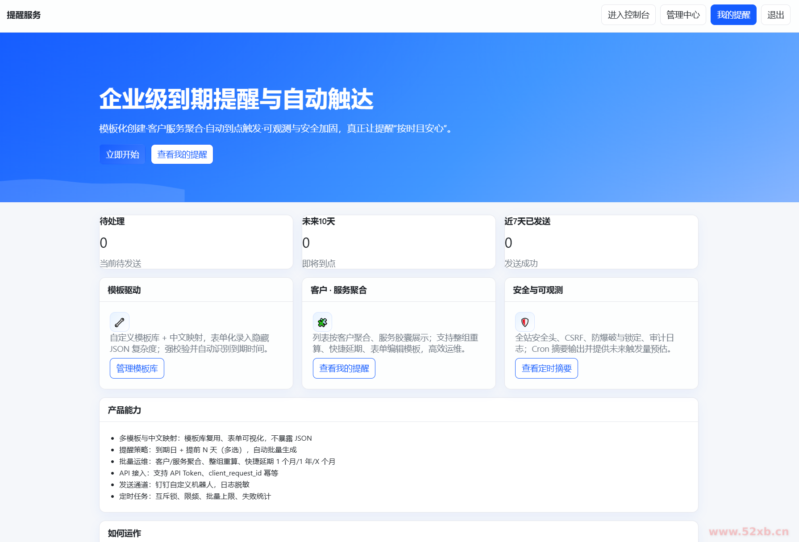Select the API 接入 capability list item

[198, 473]
